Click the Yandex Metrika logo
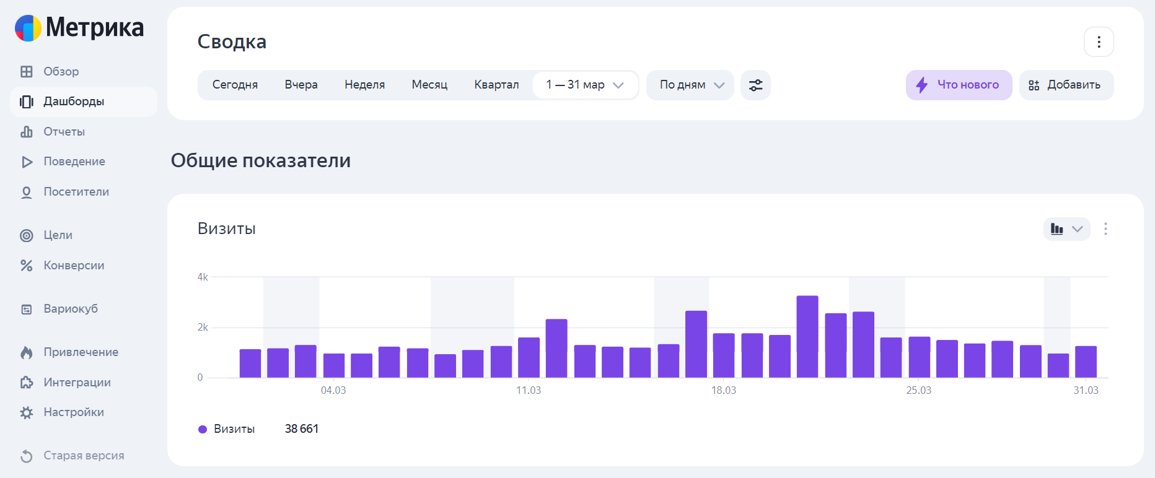This screenshot has height=478, width=1155. pos(79,28)
